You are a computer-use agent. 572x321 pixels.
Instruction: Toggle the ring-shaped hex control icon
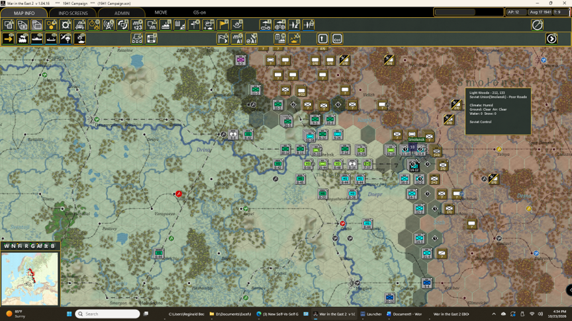click(66, 24)
